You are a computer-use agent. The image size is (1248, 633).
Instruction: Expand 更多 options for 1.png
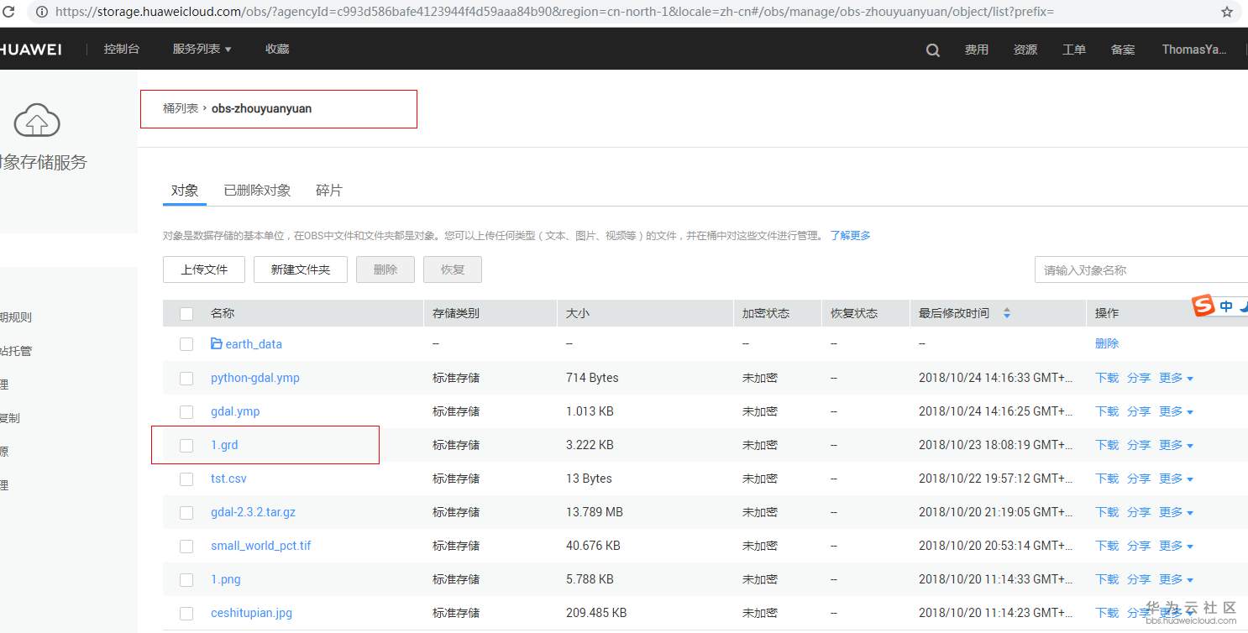pyautogui.click(x=1176, y=579)
